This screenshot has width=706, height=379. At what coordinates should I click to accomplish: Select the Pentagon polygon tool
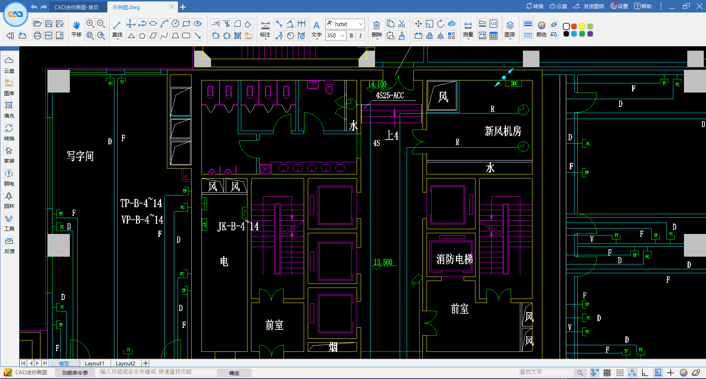(142, 36)
